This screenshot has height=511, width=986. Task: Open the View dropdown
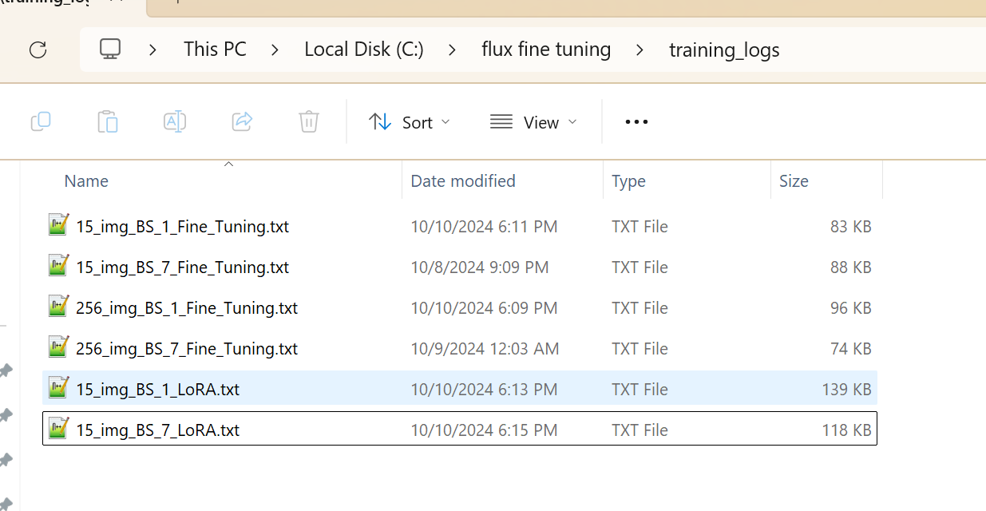pyautogui.click(x=533, y=122)
